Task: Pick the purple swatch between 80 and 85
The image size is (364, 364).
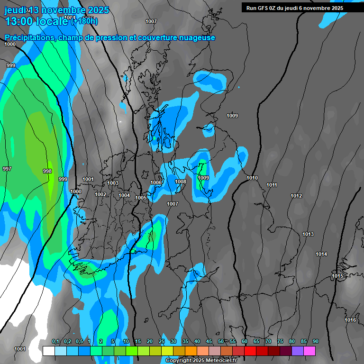Action: tap(298, 351)
